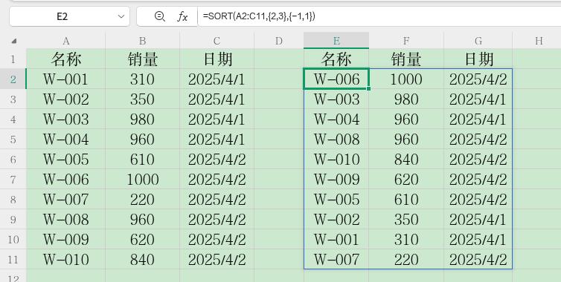
Task: Click the 名称 header cell in column A
Action: 65,59
